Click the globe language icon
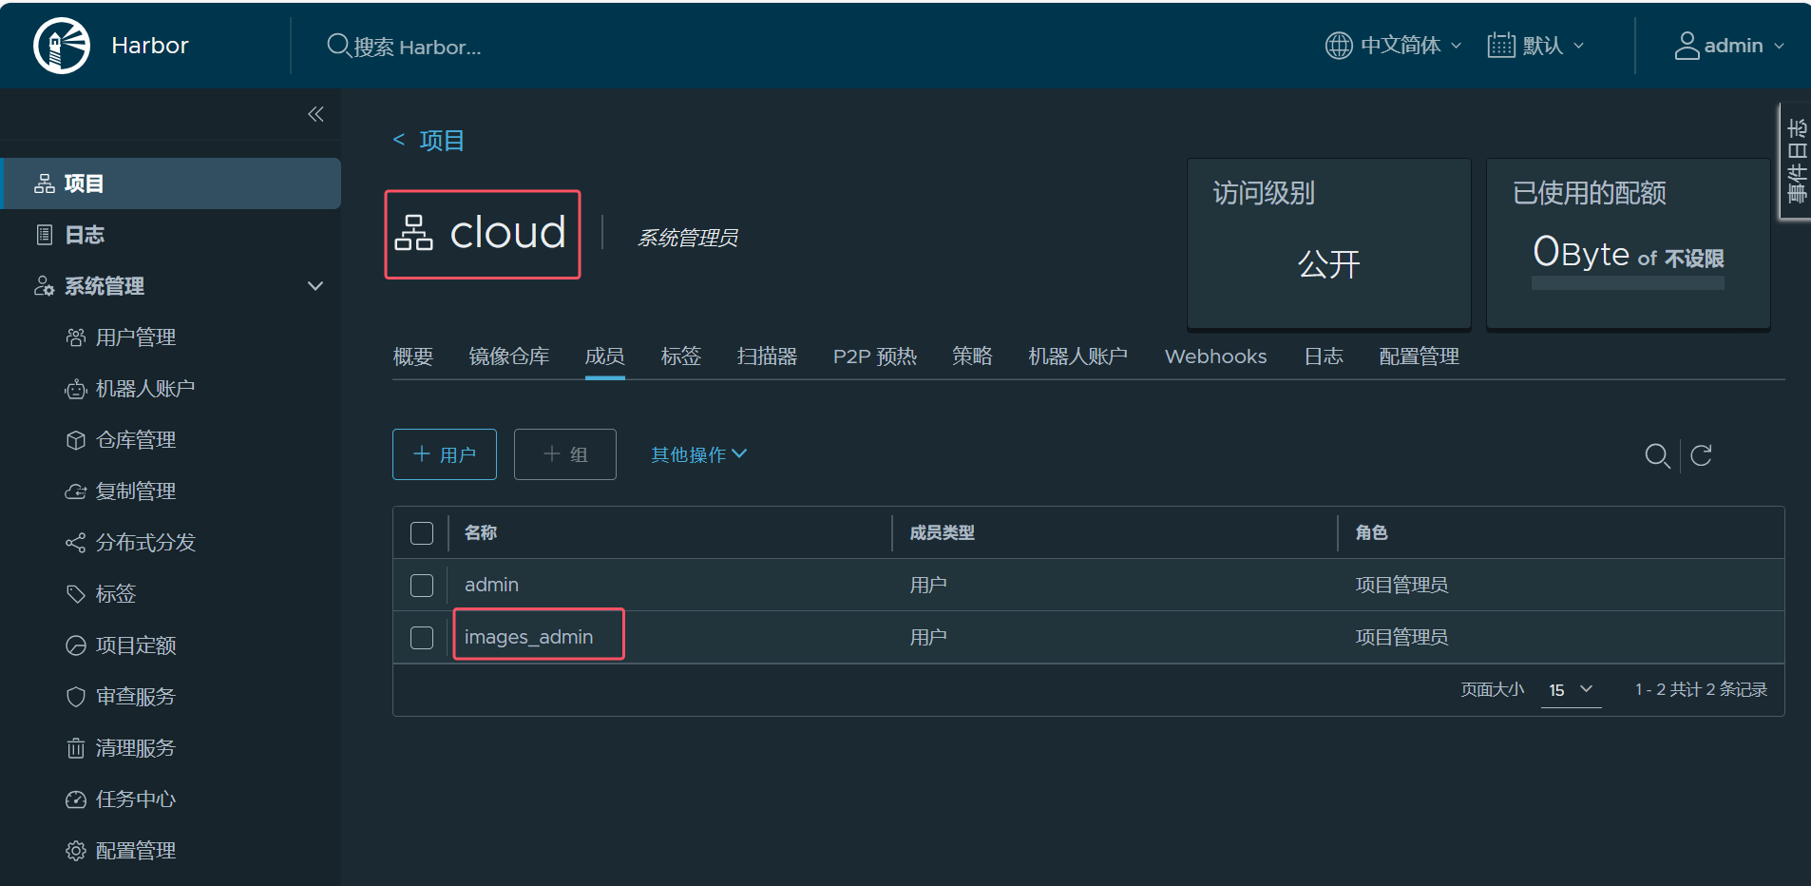Image resolution: width=1811 pixels, height=886 pixels. click(1339, 46)
